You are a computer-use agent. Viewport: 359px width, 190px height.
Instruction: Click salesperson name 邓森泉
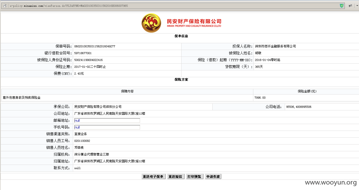(x=79, y=148)
